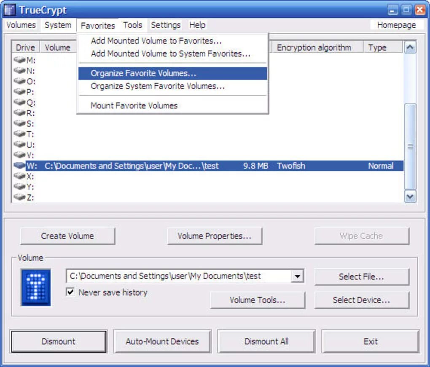Click the scroll up arrow

[x=410, y=48]
